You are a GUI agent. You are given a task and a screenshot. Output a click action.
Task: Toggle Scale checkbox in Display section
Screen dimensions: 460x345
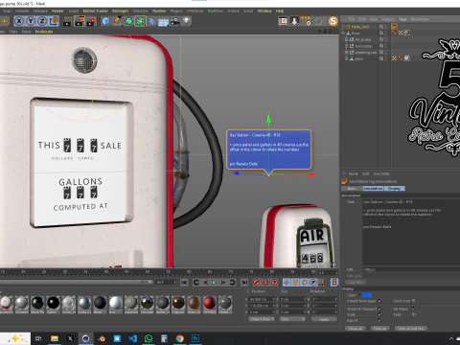pos(379,314)
